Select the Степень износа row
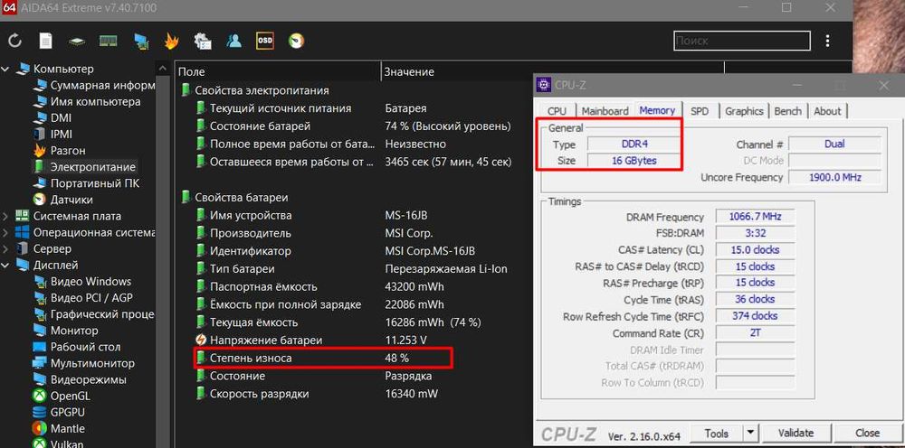The image size is (905, 448). (x=322, y=358)
